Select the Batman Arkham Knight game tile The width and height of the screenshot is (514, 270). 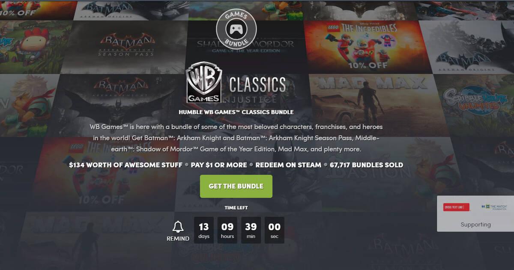(x=120, y=105)
